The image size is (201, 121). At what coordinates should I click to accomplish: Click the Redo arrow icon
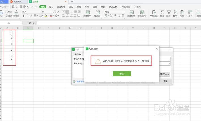(x=32, y=7)
